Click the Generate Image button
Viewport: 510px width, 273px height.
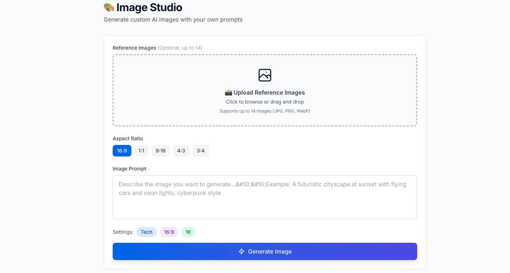(265, 251)
